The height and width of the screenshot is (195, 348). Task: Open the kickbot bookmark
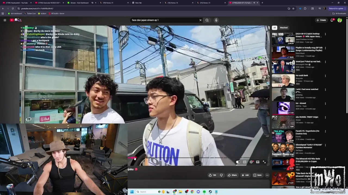coord(42,13)
